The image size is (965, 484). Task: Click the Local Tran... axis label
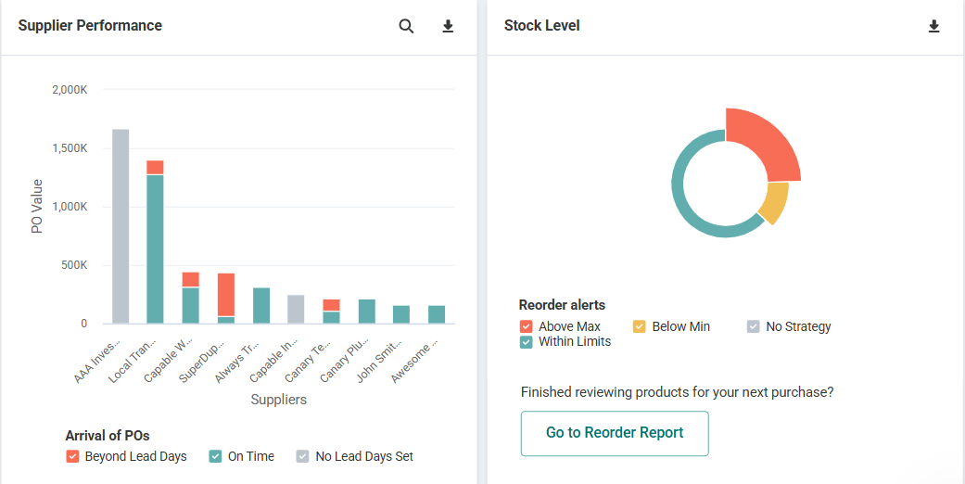(x=133, y=360)
